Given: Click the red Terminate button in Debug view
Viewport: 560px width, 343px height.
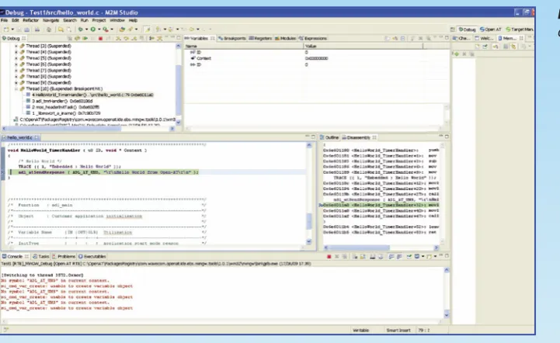Looking at the screenshot, I should click(x=100, y=38).
